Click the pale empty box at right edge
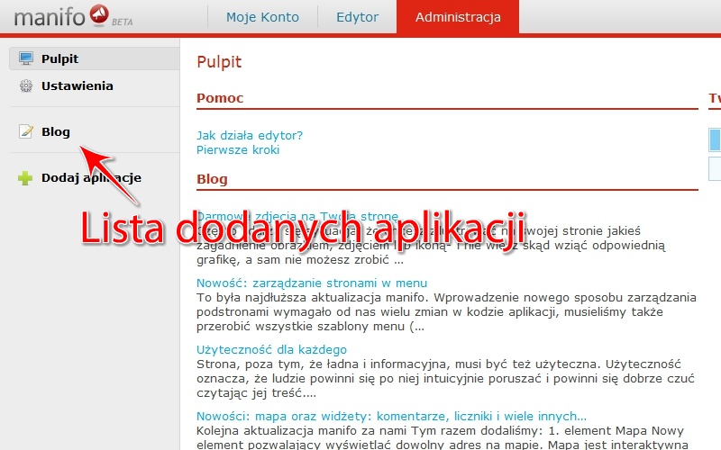Viewport: 721px width, 450px height. tap(716, 168)
